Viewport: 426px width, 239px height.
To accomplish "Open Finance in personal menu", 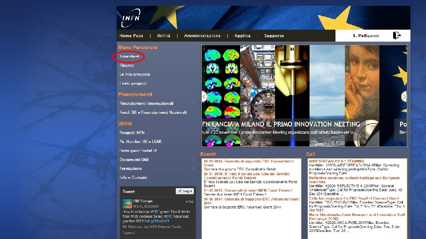I will pyautogui.click(x=126, y=66).
